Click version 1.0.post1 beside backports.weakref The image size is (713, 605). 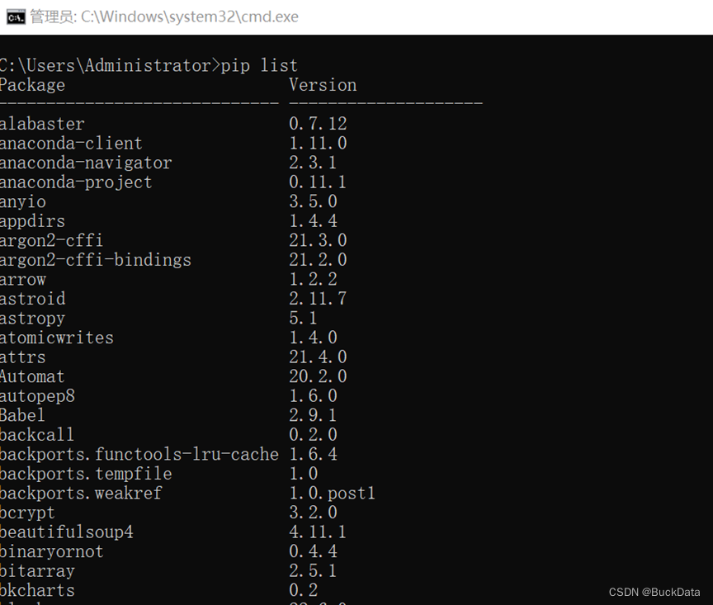(333, 493)
